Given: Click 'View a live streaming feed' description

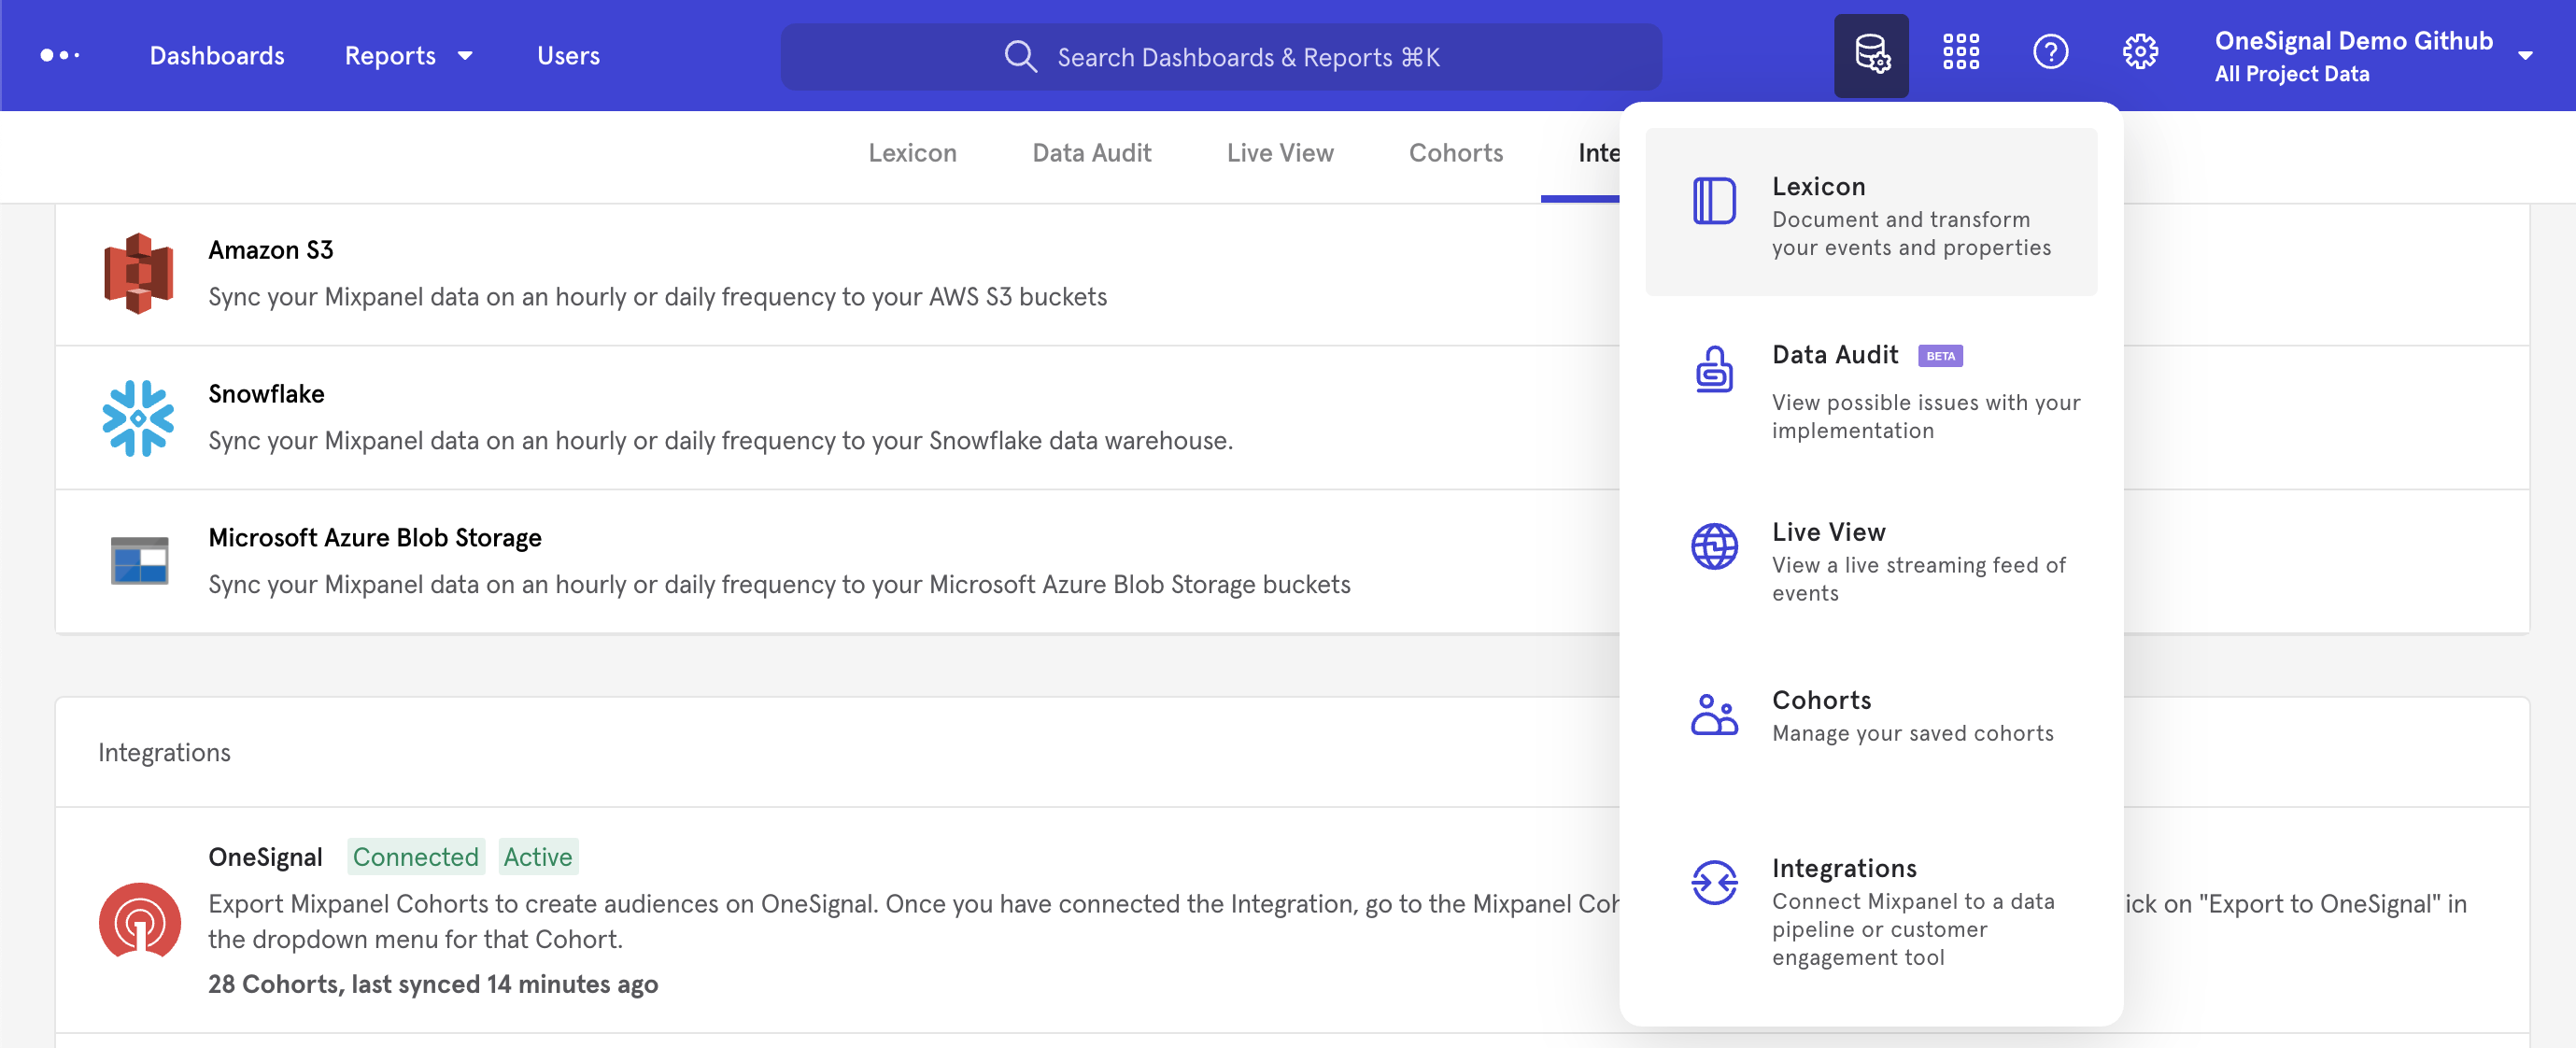Looking at the screenshot, I should [x=1918, y=579].
